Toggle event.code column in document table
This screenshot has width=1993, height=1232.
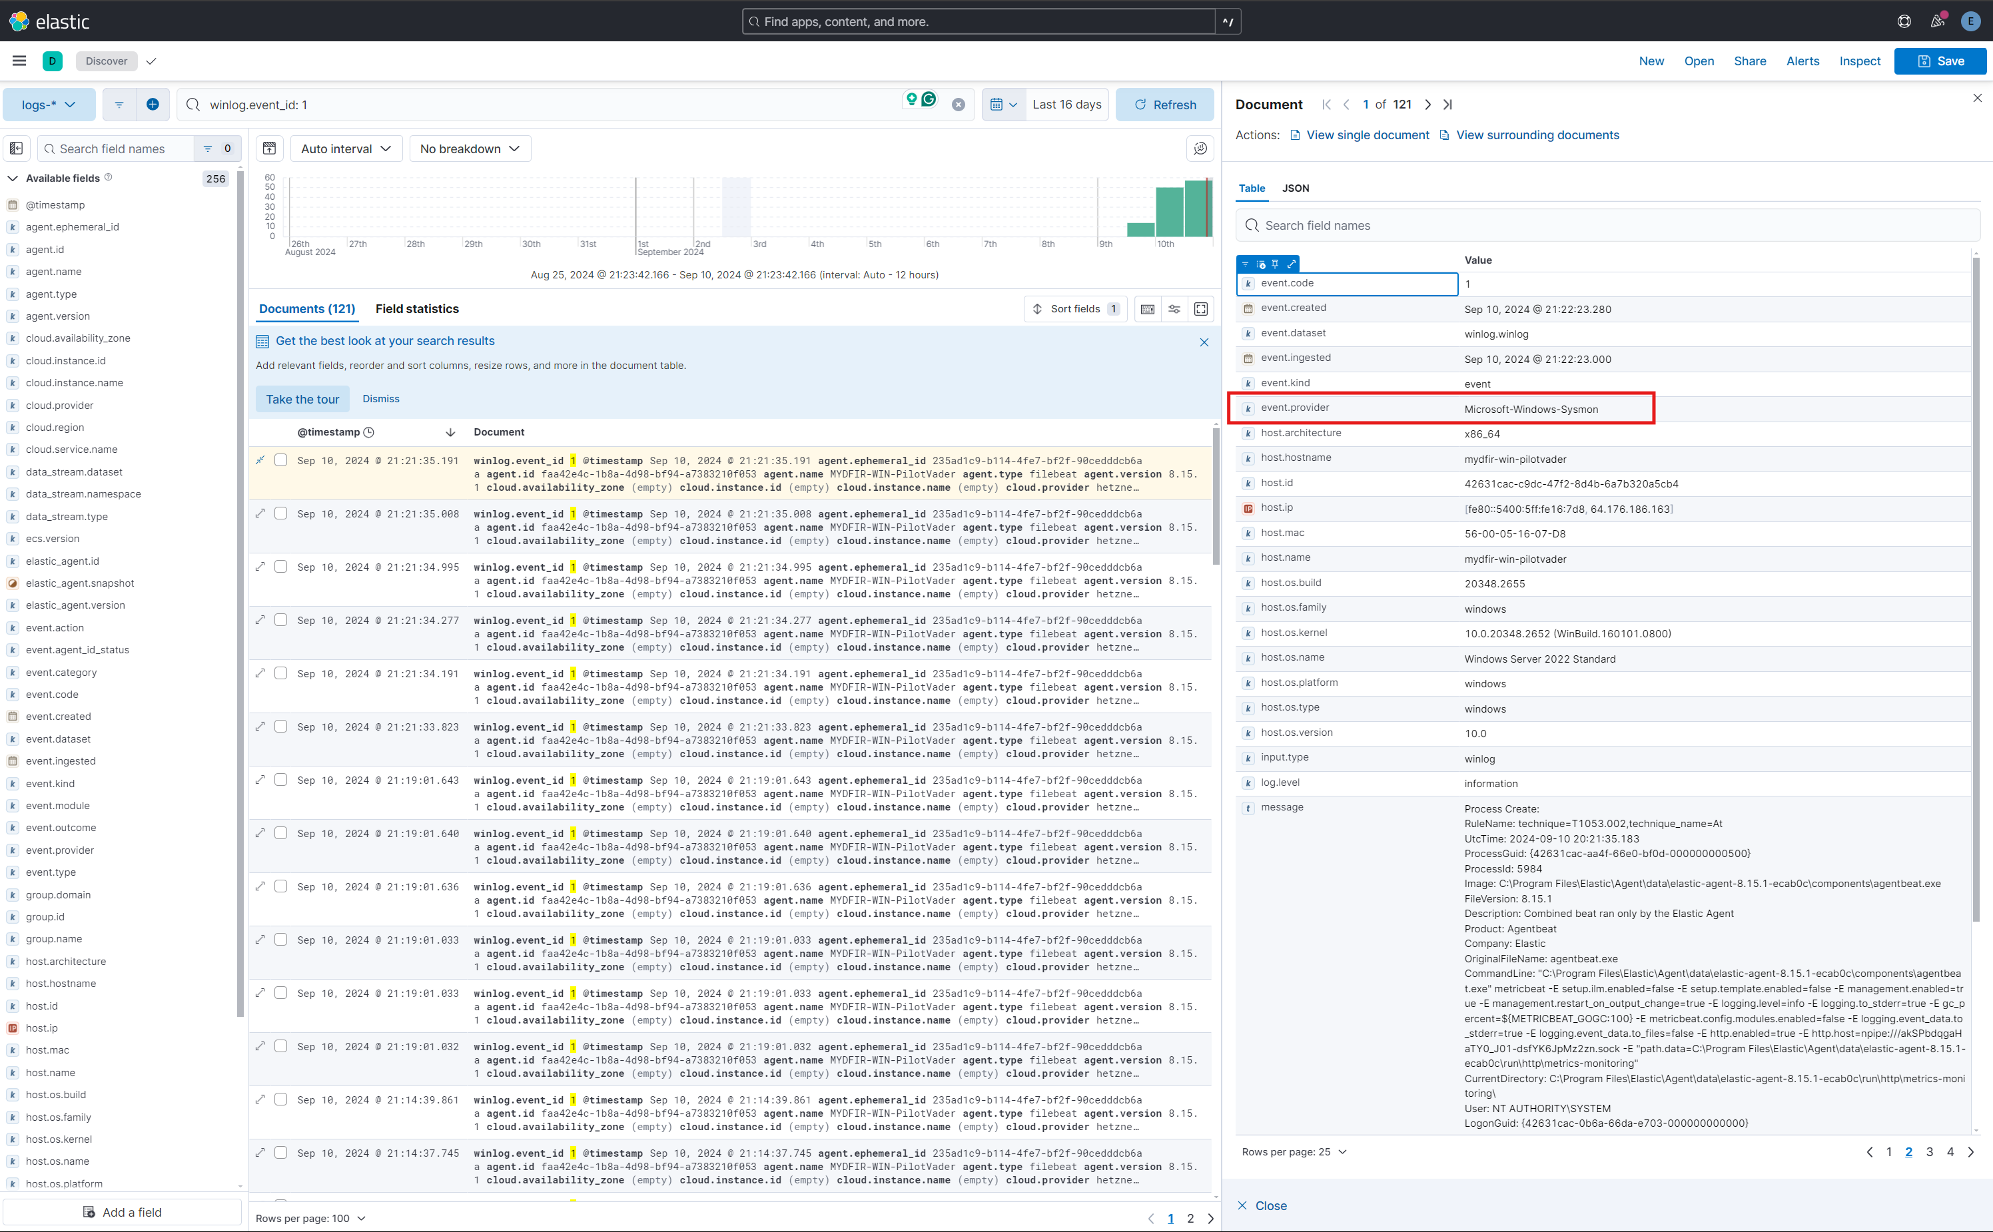click(x=1260, y=264)
